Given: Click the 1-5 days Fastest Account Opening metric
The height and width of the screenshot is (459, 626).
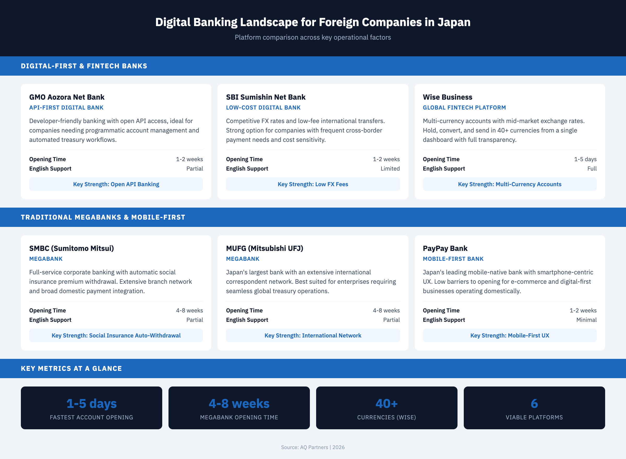Looking at the screenshot, I should click(x=91, y=408).
